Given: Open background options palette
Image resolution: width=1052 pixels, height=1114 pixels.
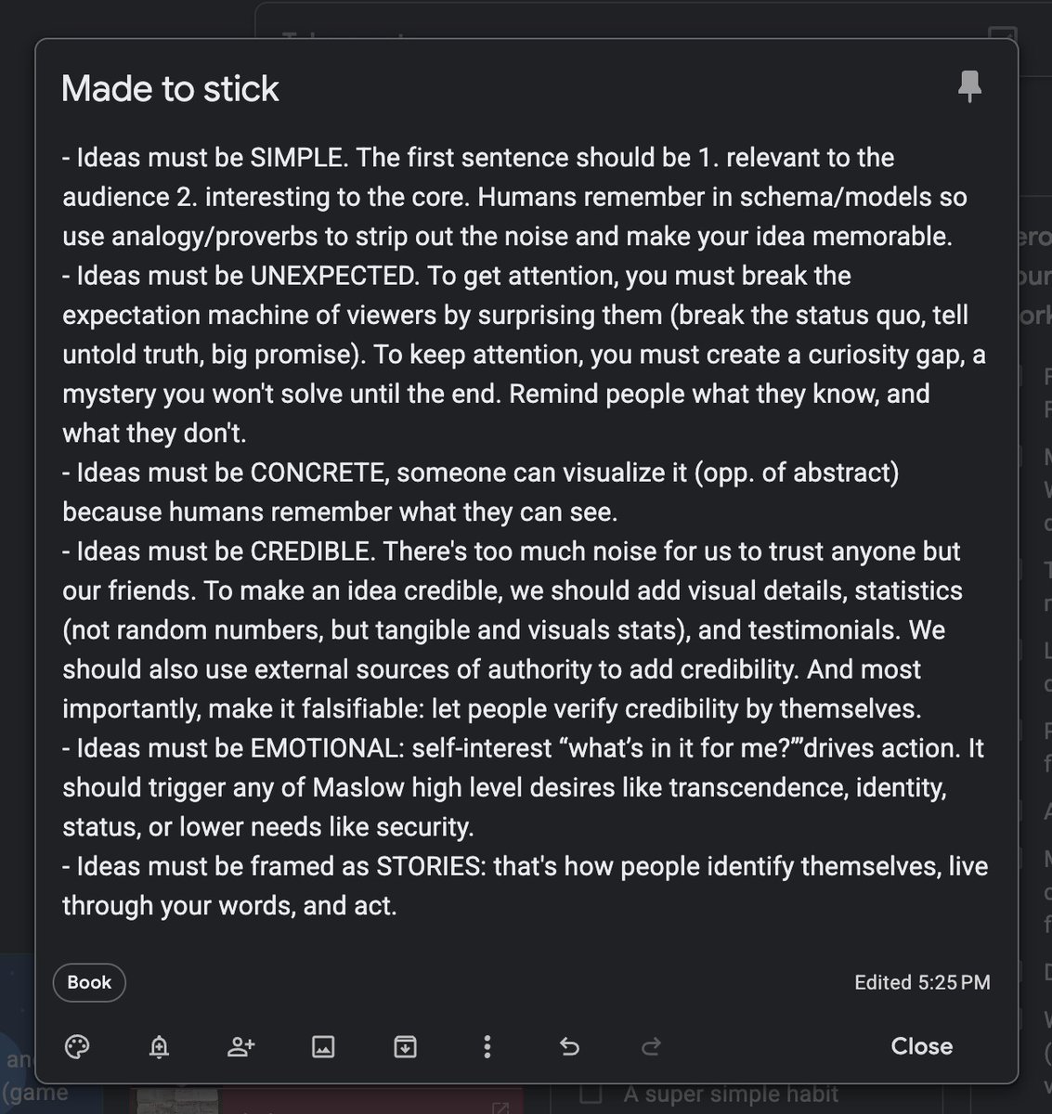Looking at the screenshot, I should (77, 1047).
